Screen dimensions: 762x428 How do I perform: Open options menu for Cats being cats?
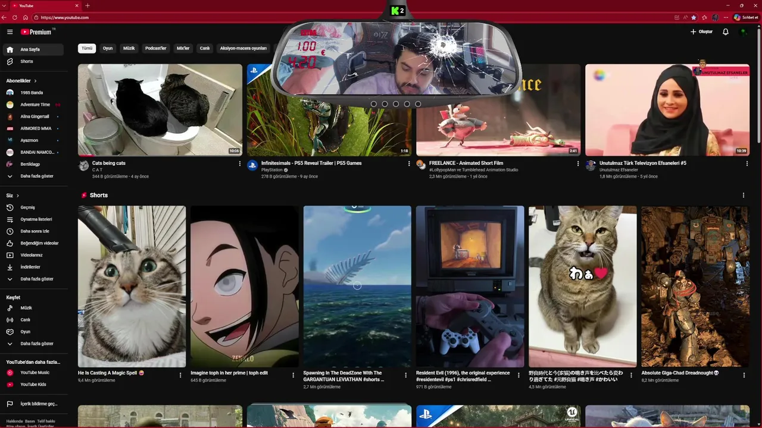pyautogui.click(x=240, y=163)
